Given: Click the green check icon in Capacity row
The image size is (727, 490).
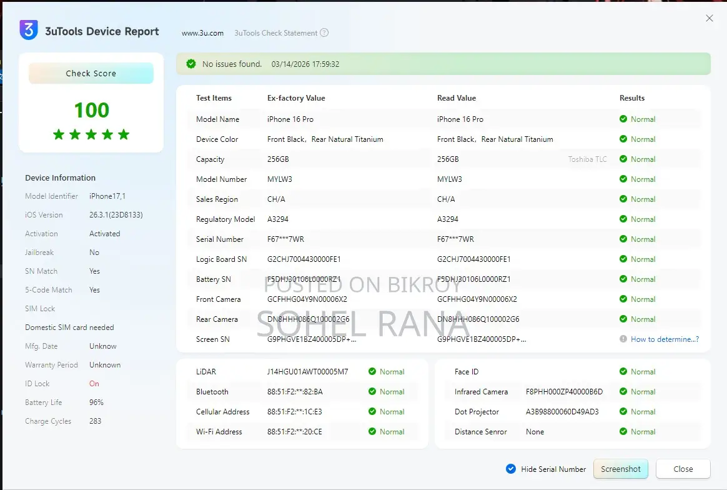Looking at the screenshot, I should (x=623, y=159).
